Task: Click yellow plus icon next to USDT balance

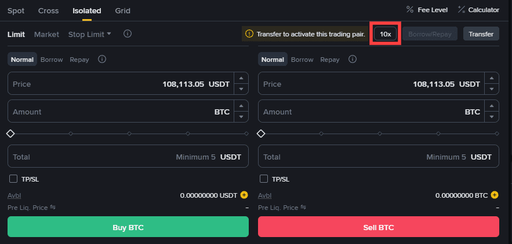Action: pyautogui.click(x=244, y=195)
